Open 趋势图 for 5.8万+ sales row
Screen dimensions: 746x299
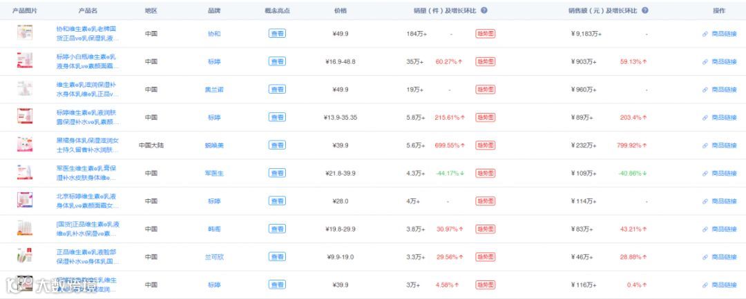(x=486, y=117)
